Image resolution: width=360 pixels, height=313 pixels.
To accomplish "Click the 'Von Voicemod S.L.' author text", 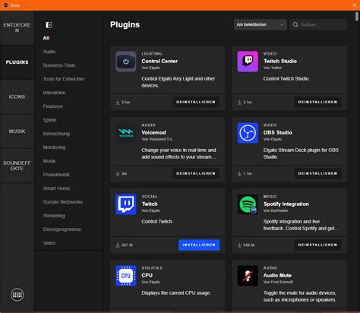I will pos(157,139).
